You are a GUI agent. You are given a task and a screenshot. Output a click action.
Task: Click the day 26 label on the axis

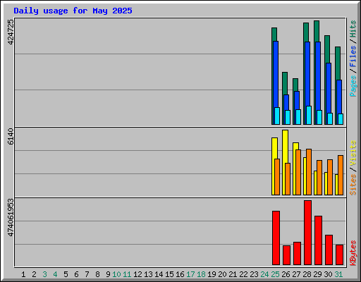click(x=286, y=274)
